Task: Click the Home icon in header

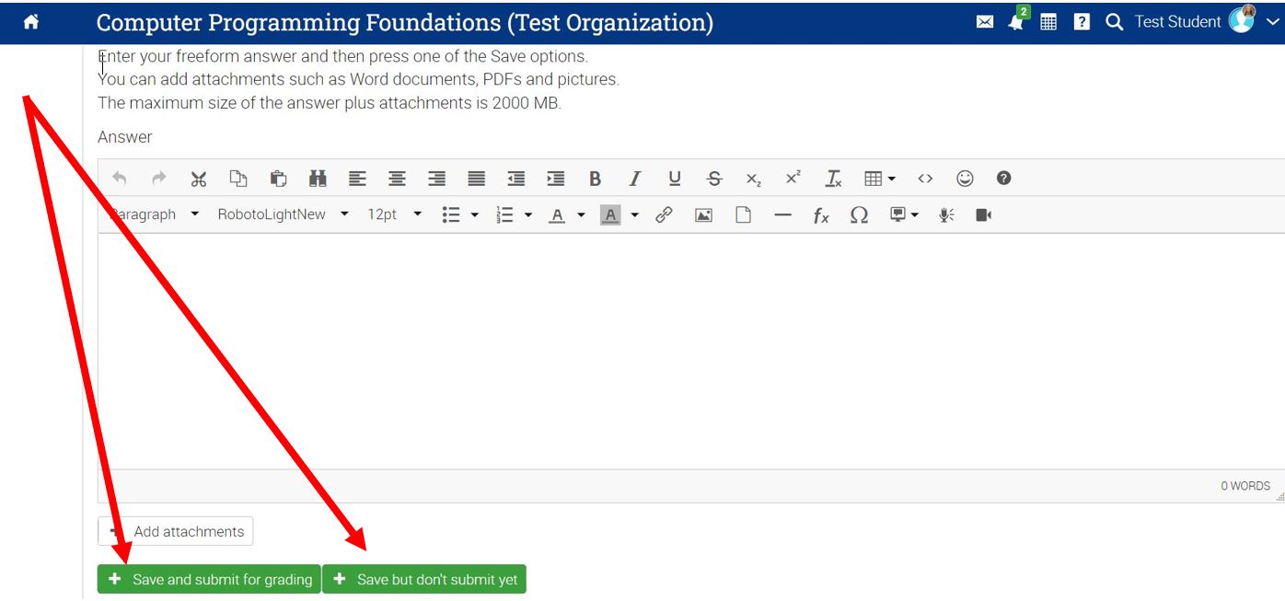Action: (31, 22)
